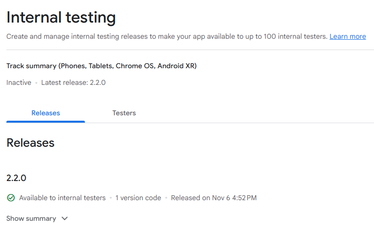Click the green checkmark status icon
Image resolution: width=374 pixels, height=235 pixels.
pyautogui.click(x=11, y=198)
